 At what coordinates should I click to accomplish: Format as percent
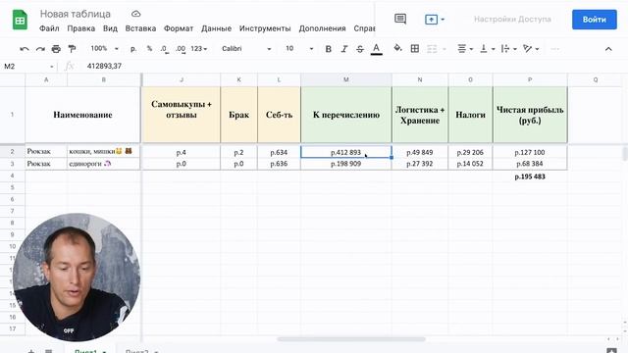149,49
